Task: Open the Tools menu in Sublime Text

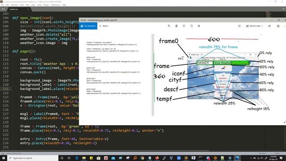Action: [x=39, y=5]
